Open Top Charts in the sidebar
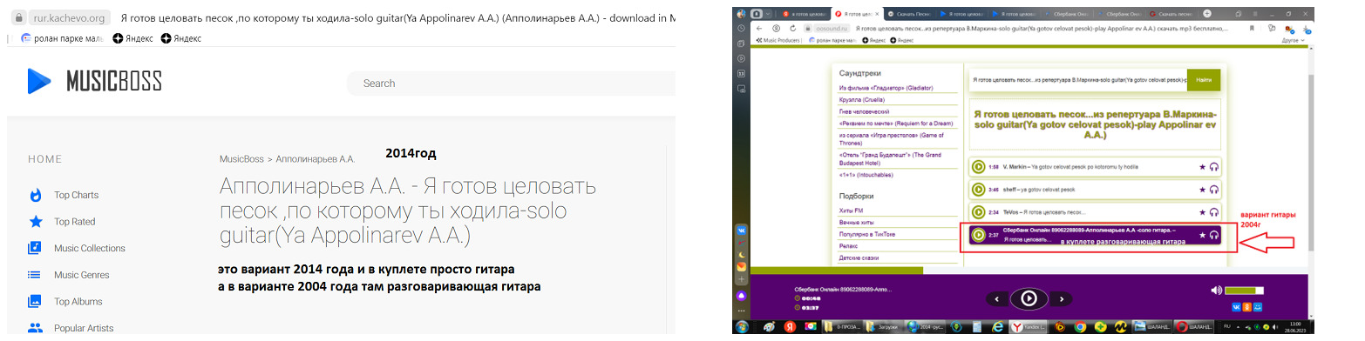The image size is (1365, 341). coord(76,195)
